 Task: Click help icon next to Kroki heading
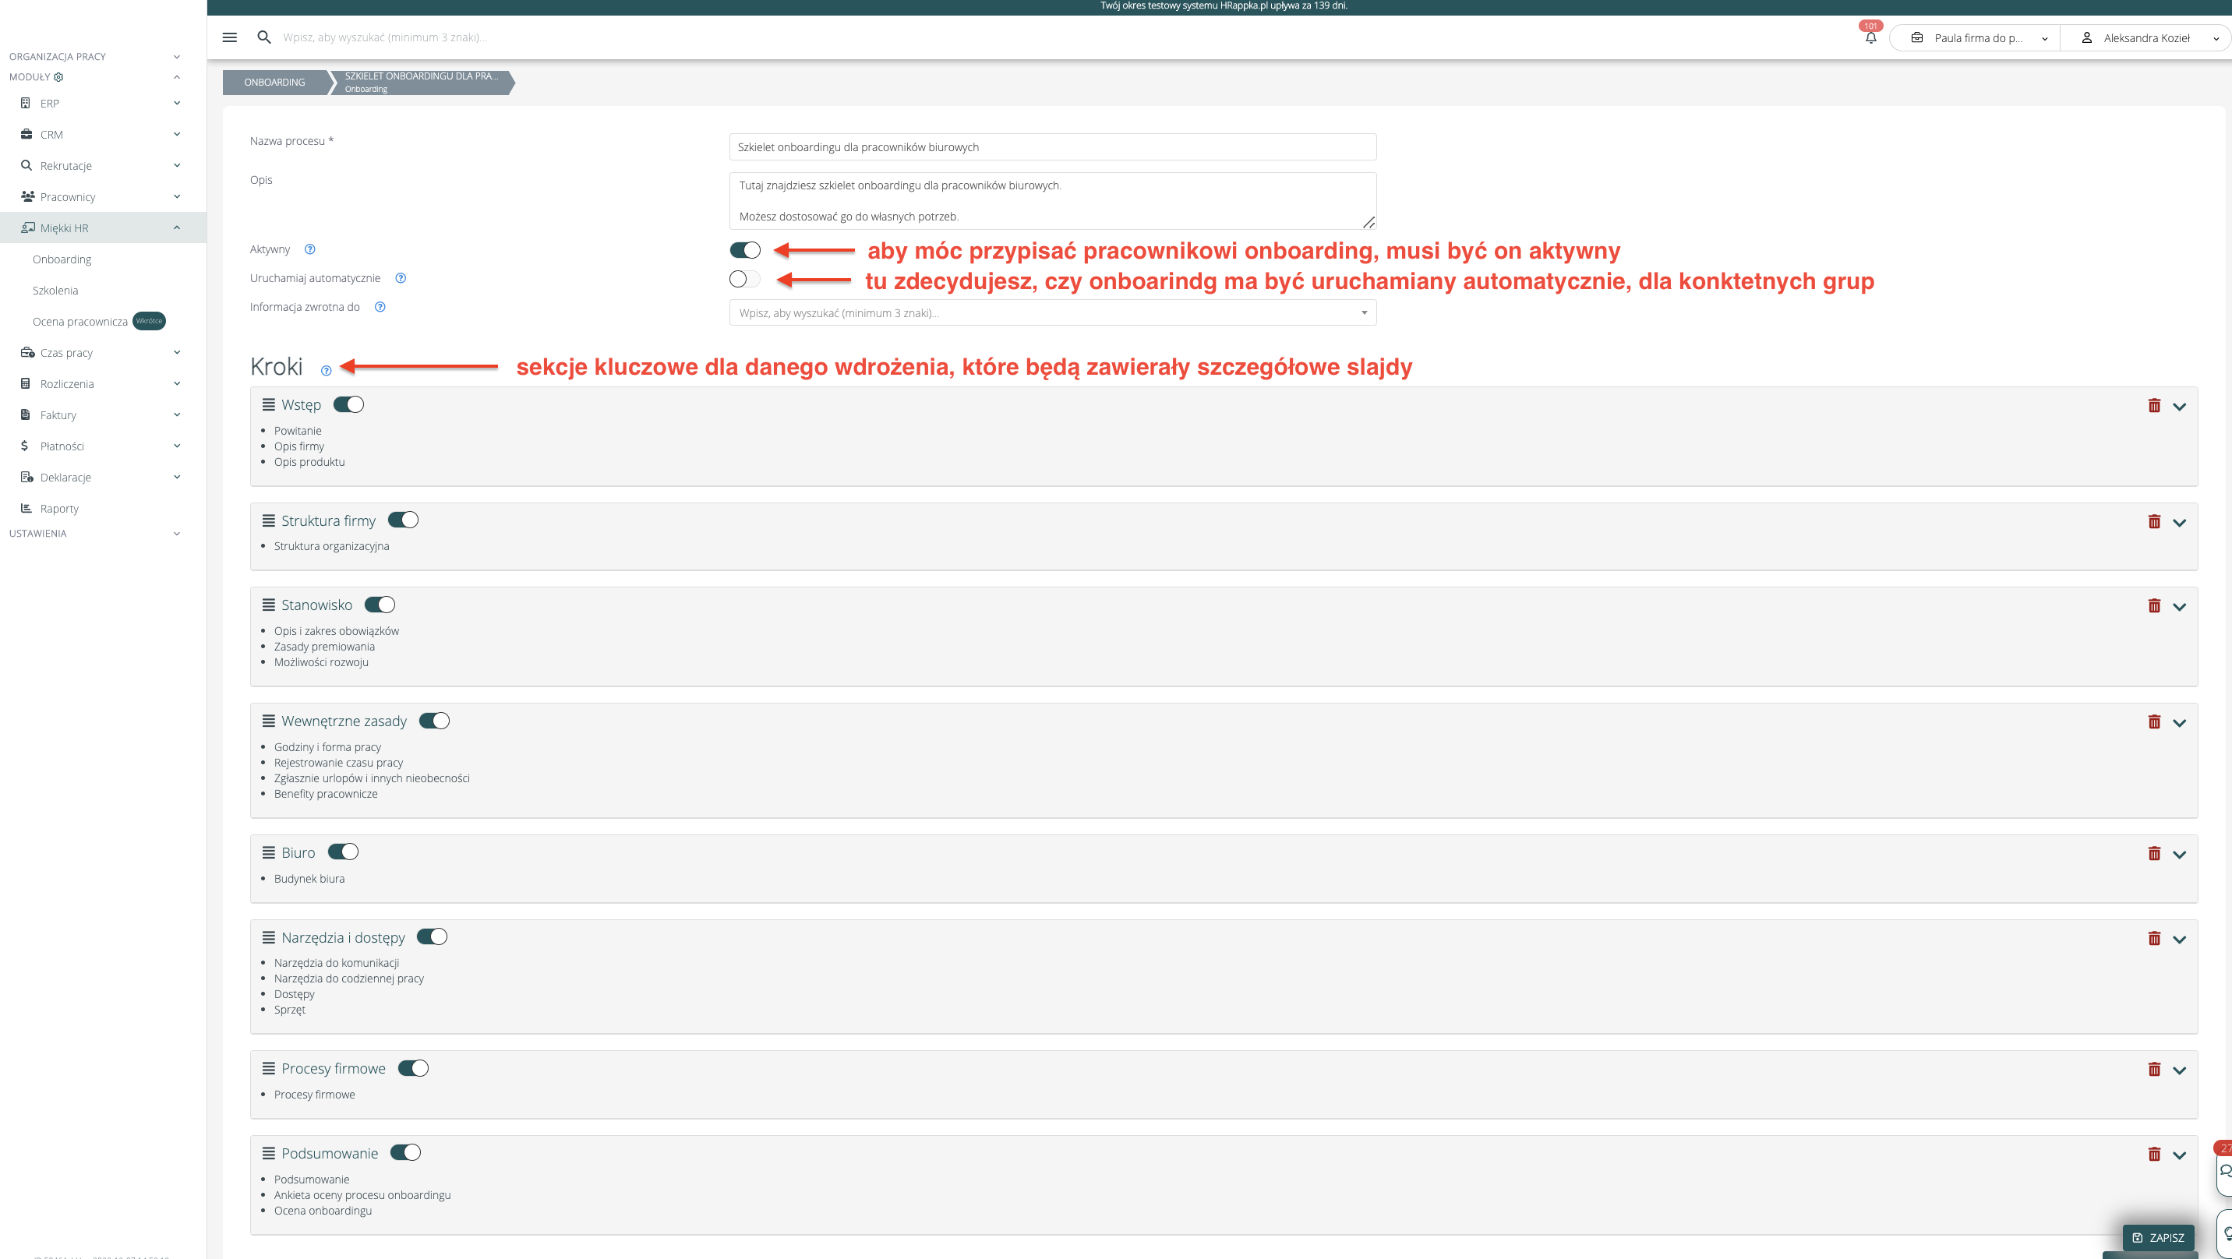(x=326, y=371)
